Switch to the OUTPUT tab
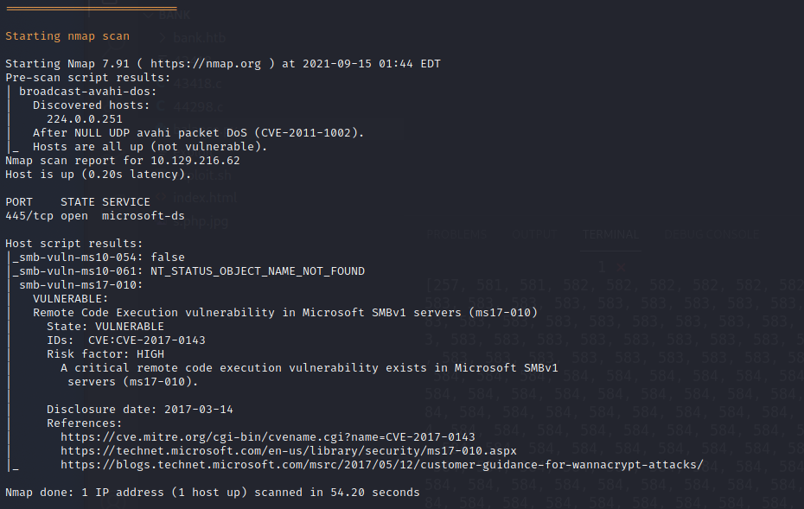 (534, 234)
